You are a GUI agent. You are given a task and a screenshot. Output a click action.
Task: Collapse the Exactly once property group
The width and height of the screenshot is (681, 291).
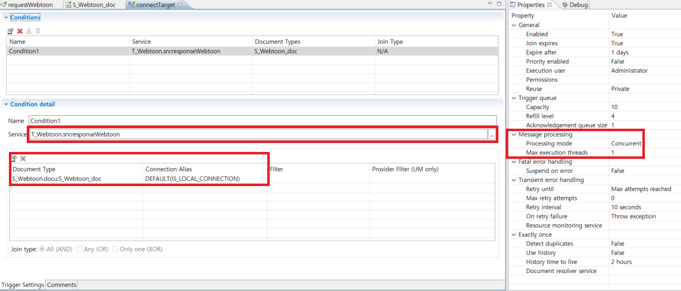[x=514, y=235]
